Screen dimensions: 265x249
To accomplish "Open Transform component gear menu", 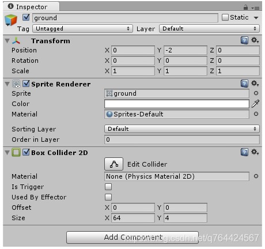I will tap(255, 40).
